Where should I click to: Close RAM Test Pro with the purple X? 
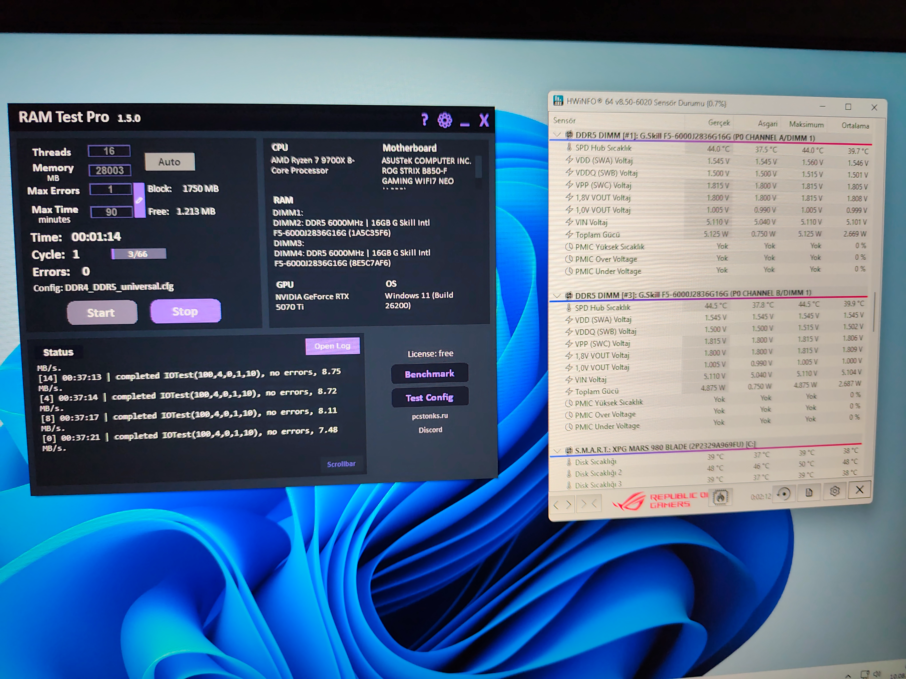[484, 120]
